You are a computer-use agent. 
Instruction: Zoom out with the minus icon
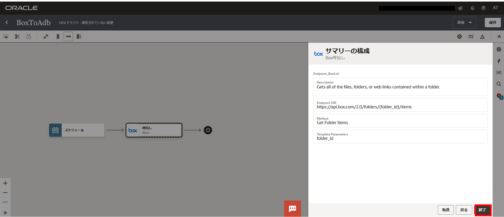[5, 193]
